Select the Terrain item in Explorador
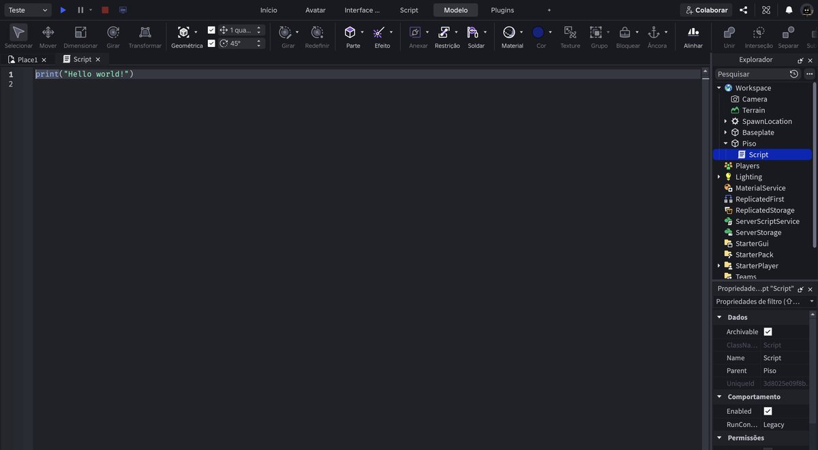The image size is (818, 450). (753, 110)
